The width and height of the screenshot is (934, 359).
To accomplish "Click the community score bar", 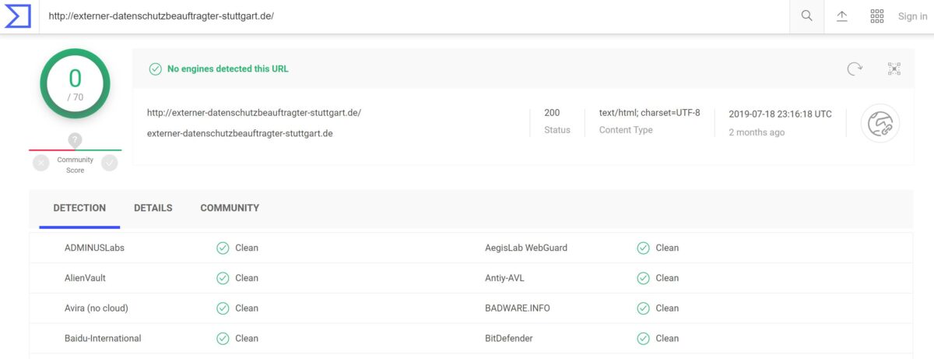I will tap(75, 150).
